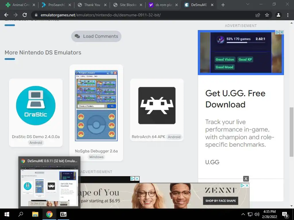Click the scrollbar down arrow
The image size is (294, 220).
[x=291, y=206]
